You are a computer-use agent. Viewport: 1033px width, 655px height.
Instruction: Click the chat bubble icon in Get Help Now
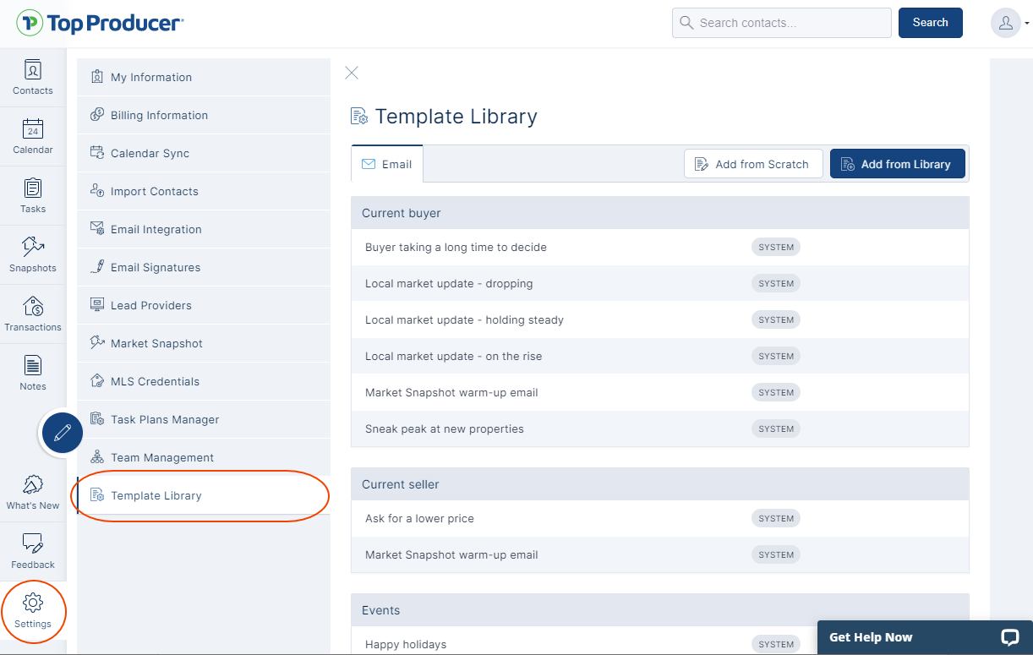click(1009, 637)
